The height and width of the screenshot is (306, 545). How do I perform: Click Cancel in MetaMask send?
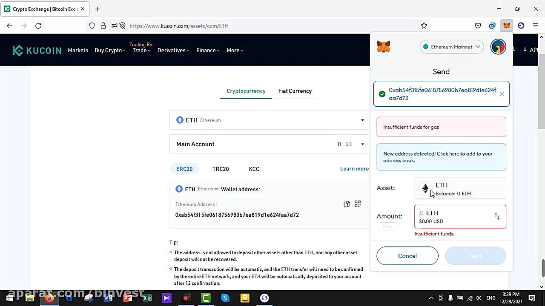[x=407, y=256]
